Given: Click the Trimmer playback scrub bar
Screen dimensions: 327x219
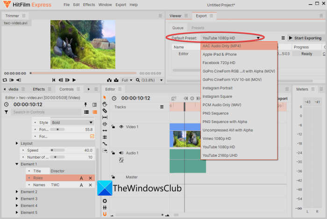Looking at the screenshot, I should [84, 73].
